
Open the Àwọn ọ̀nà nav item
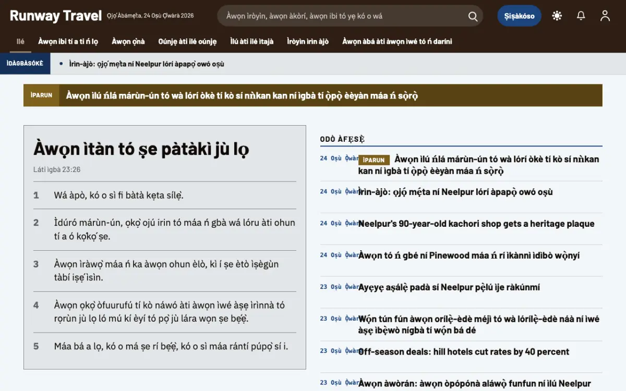pyautogui.click(x=128, y=42)
